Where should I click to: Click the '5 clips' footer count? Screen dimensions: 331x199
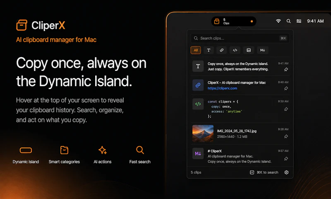pyautogui.click(x=196, y=172)
